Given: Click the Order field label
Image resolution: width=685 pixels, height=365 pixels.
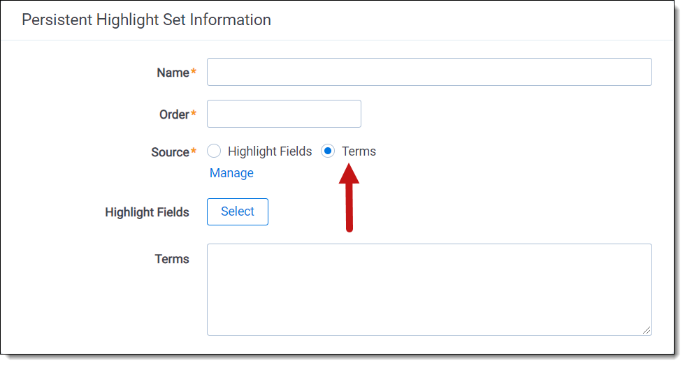Looking at the screenshot, I should (x=174, y=114).
